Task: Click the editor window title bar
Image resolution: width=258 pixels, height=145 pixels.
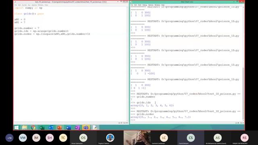Action: (x=71, y=2)
